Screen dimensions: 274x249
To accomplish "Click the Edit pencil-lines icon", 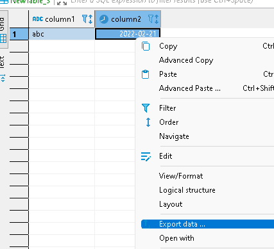I will (146, 157).
